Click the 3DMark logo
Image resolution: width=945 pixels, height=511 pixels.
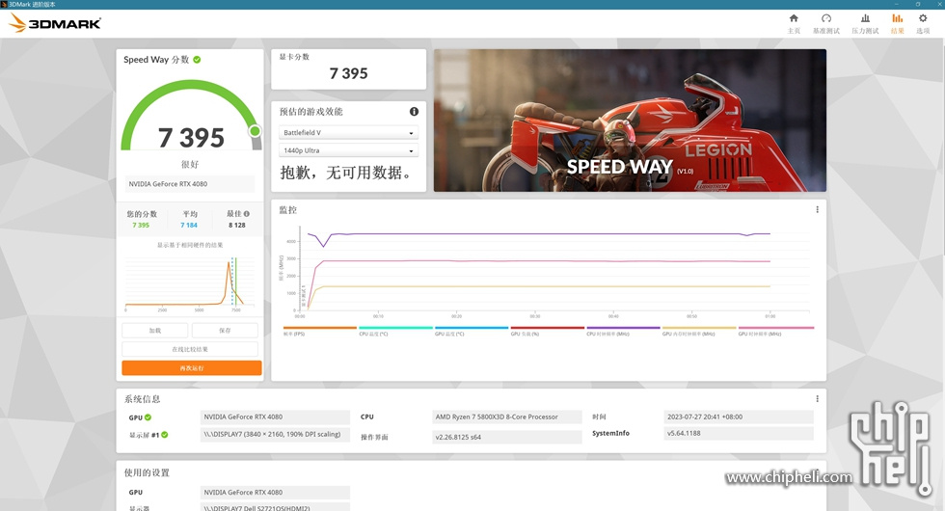point(55,23)
